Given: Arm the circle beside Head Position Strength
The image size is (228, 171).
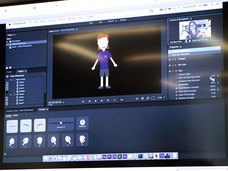Looking at the screenshot, I should tap(176, 88).
